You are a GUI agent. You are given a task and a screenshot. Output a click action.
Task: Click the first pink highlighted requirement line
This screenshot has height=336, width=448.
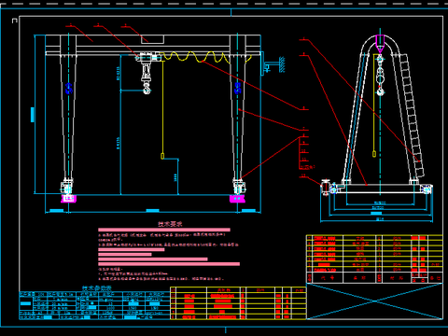[x=164, y=230]
